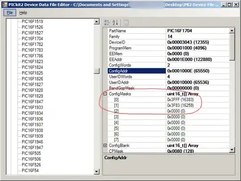The image size is (241, 181).
Task: Select the UserIDWords property row
Action: click(x=168, y=76)
